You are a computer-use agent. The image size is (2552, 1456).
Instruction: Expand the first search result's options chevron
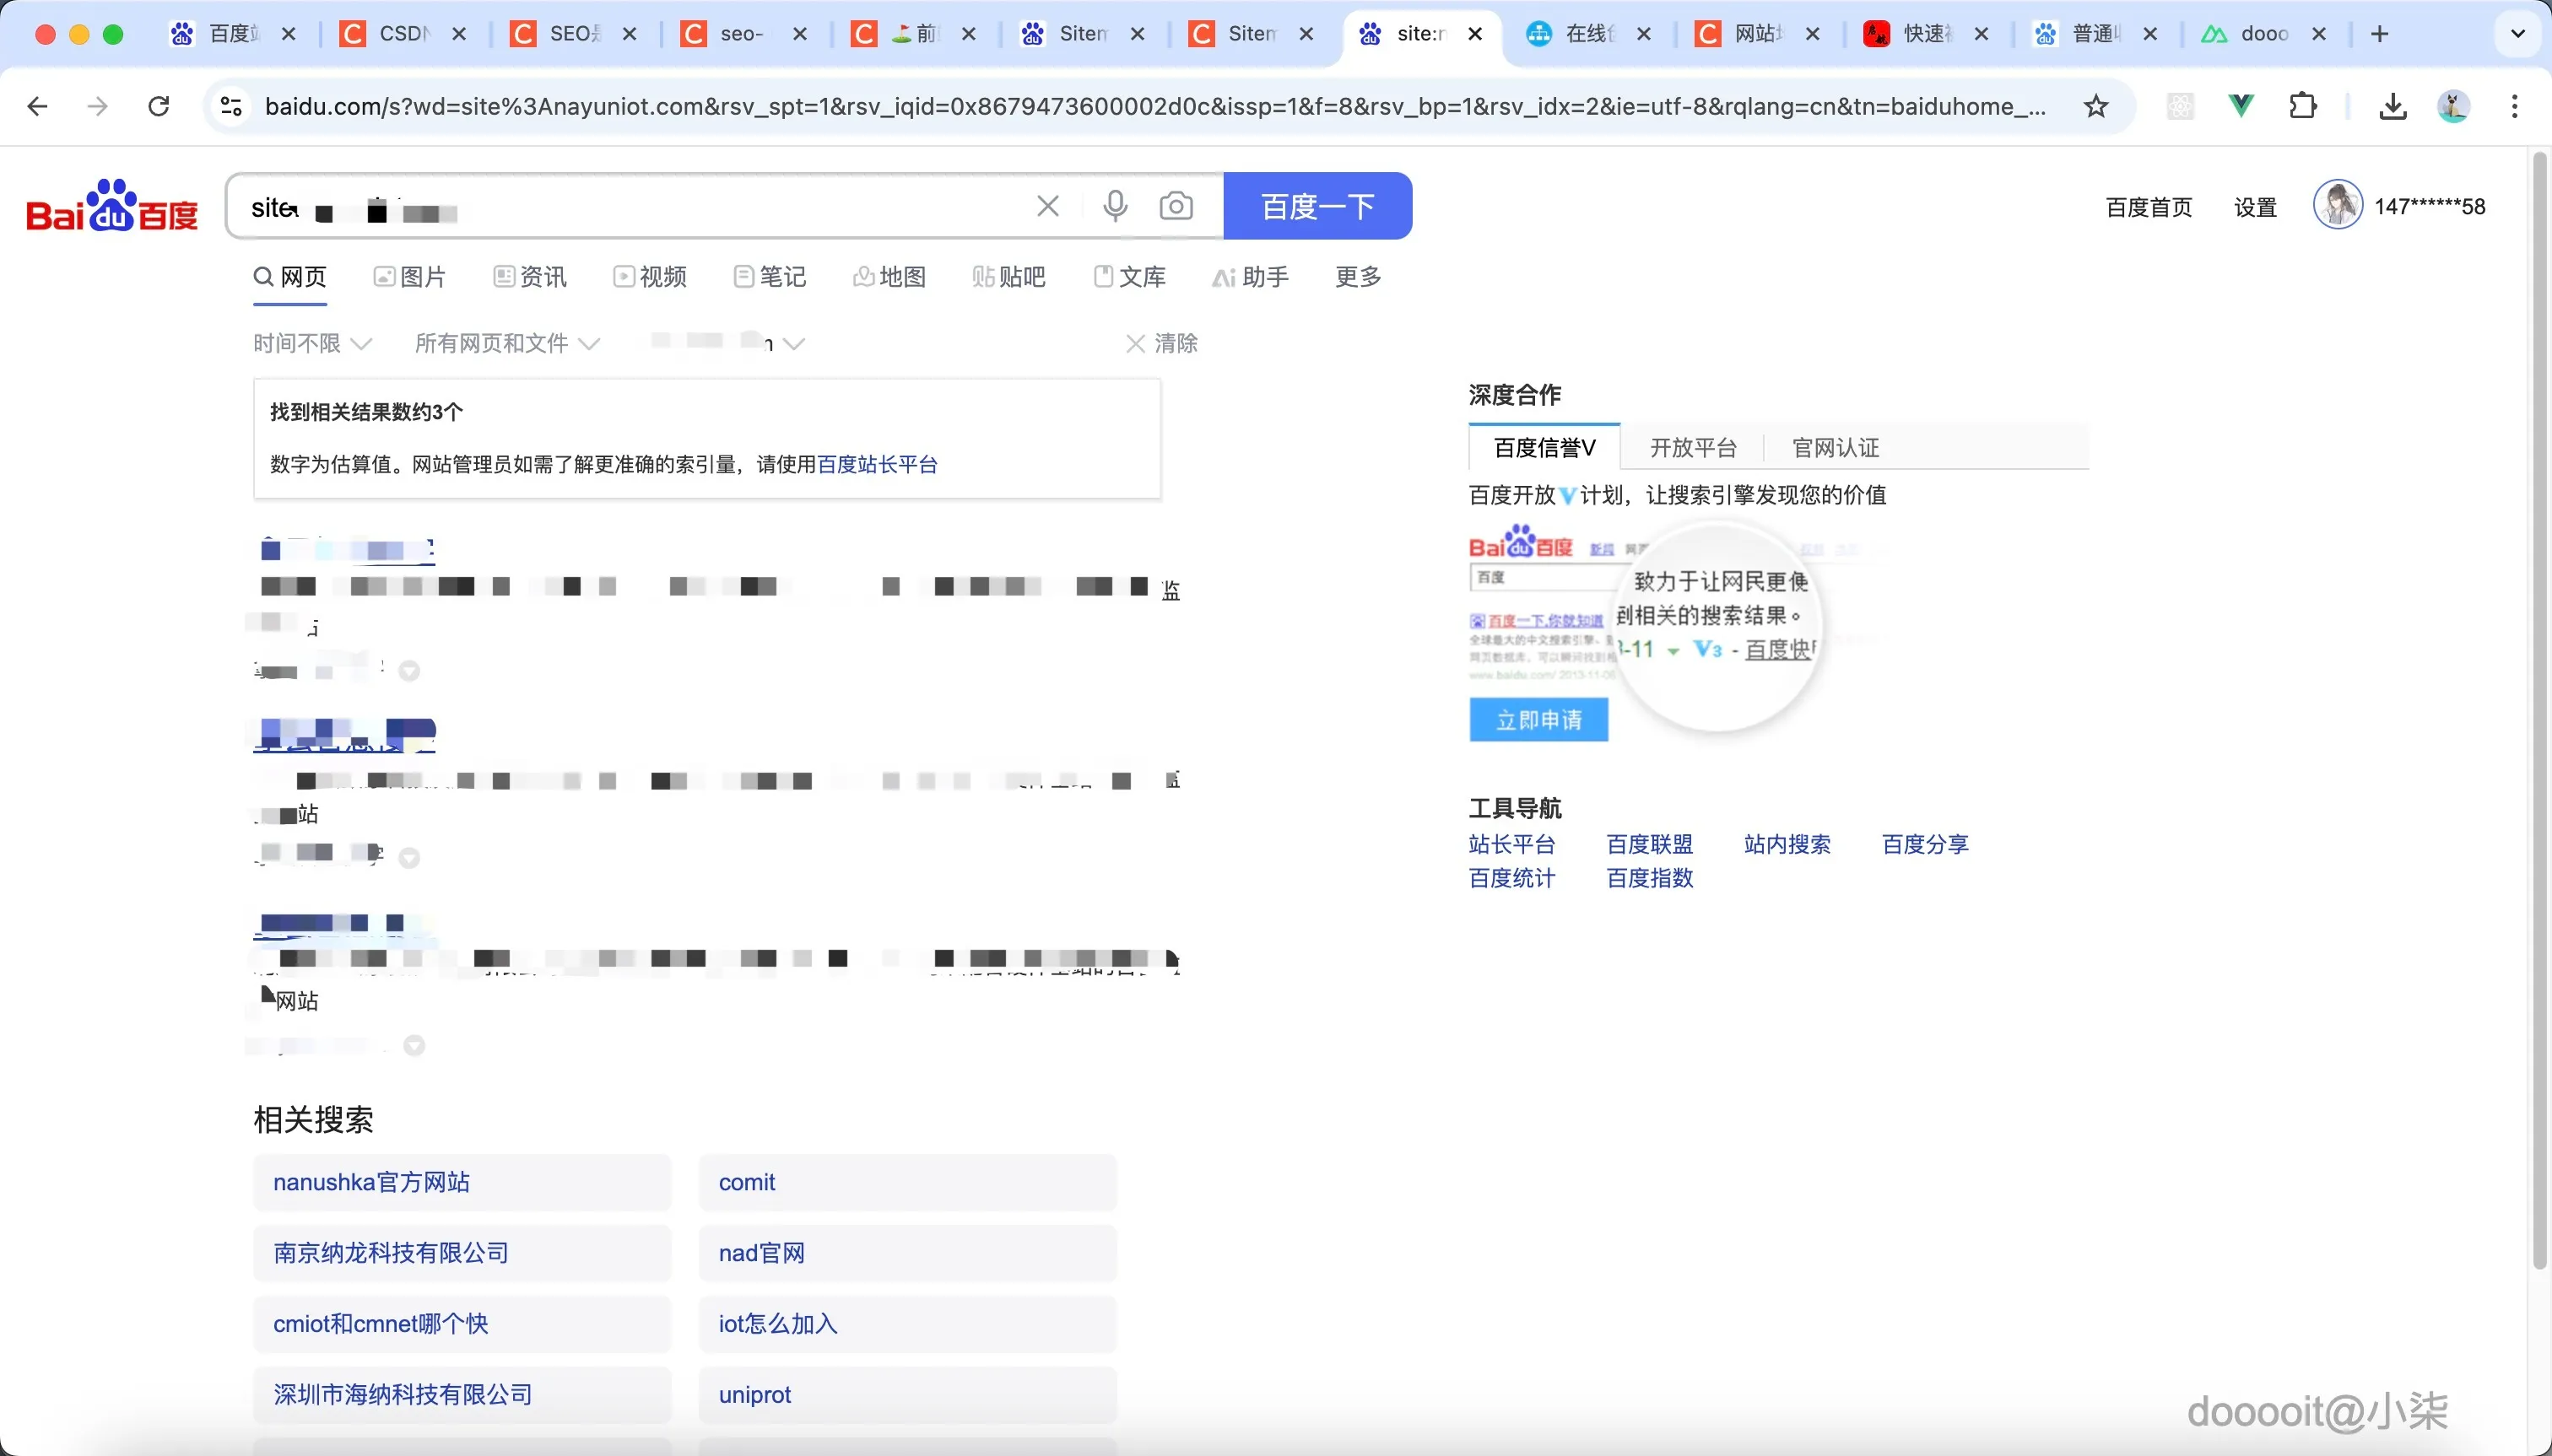pos(409,670)
